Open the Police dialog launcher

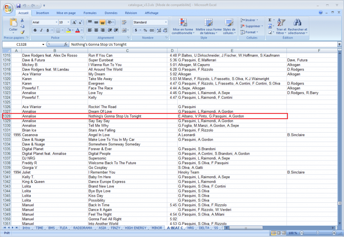pyautogui.click(x=82, y=38)
